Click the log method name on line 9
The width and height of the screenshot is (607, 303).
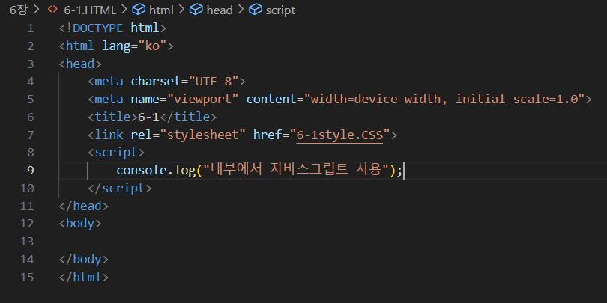[x=184, y=171]
